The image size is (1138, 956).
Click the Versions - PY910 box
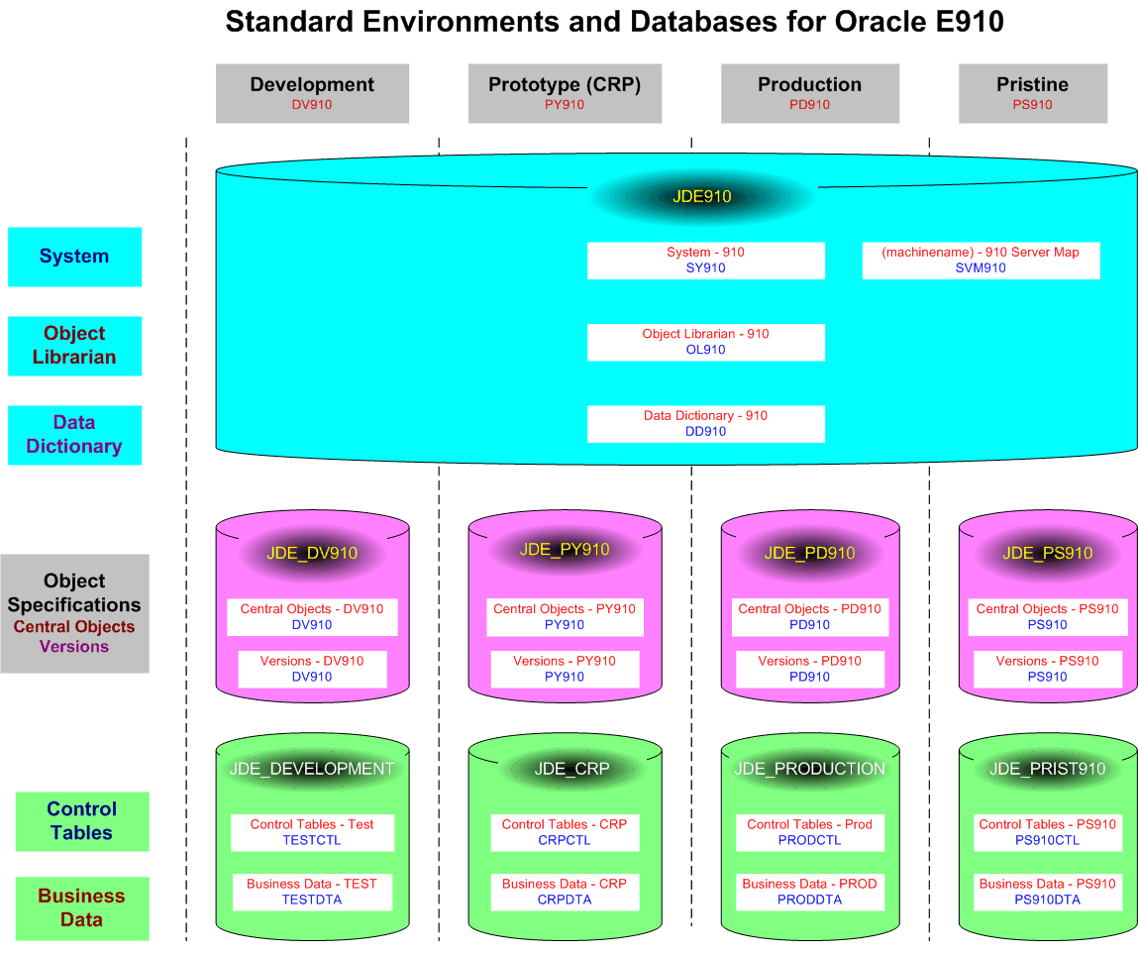point(565,670)
